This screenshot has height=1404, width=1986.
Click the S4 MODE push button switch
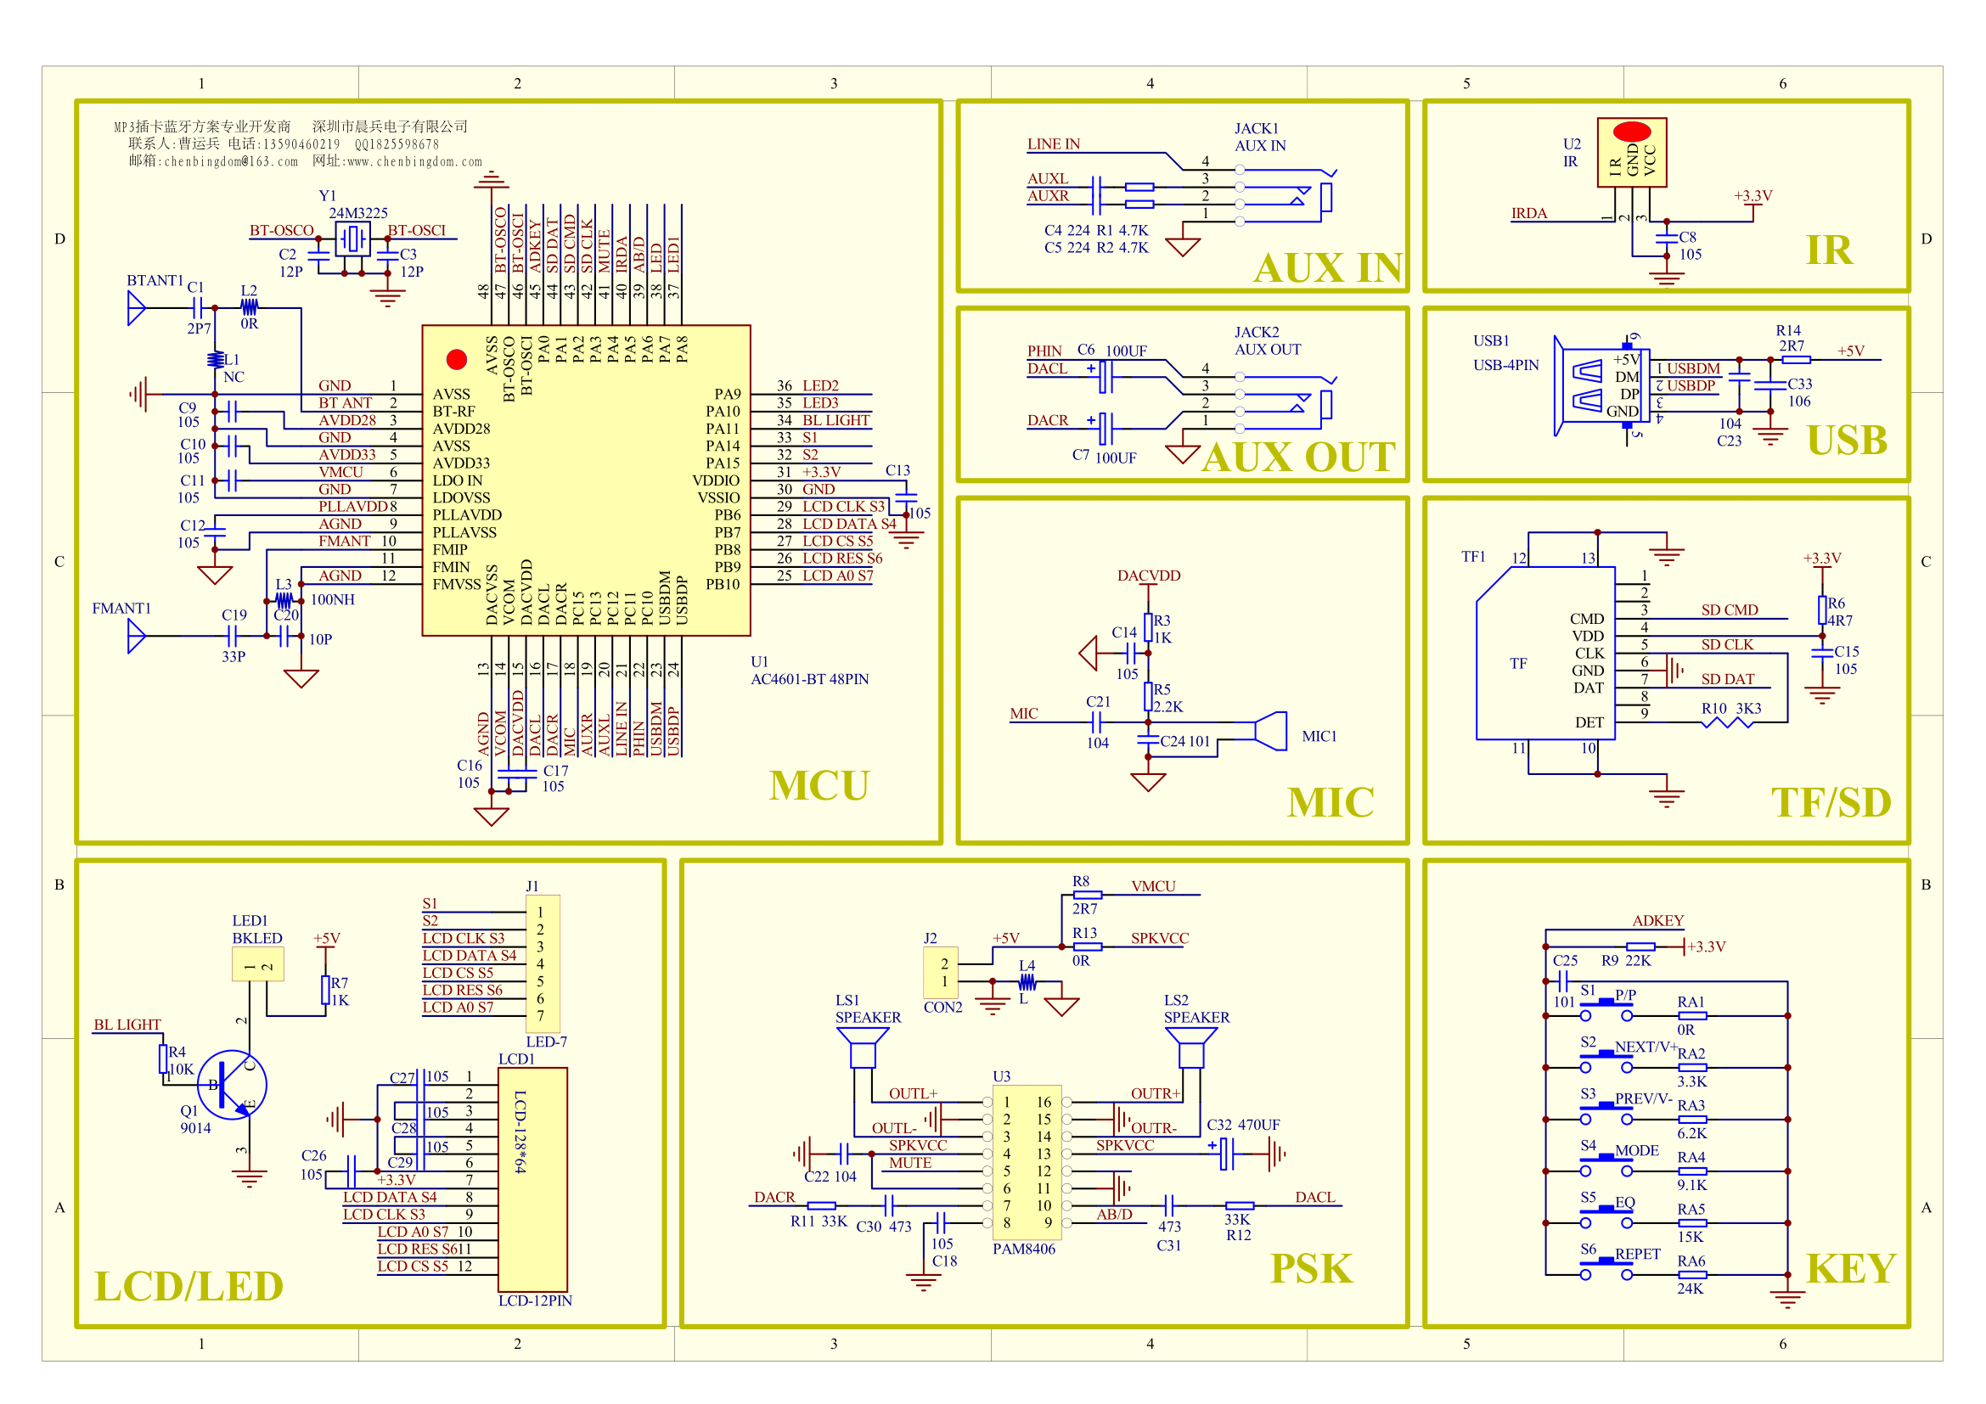(x=1606, y=1165)
